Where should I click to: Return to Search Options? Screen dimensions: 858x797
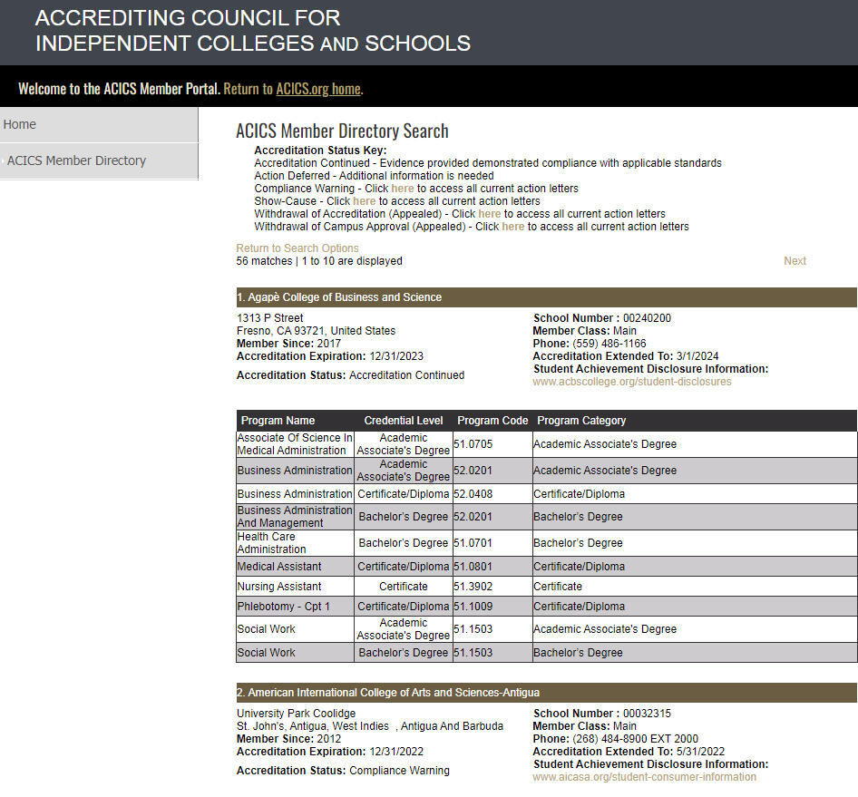[297, 248]
